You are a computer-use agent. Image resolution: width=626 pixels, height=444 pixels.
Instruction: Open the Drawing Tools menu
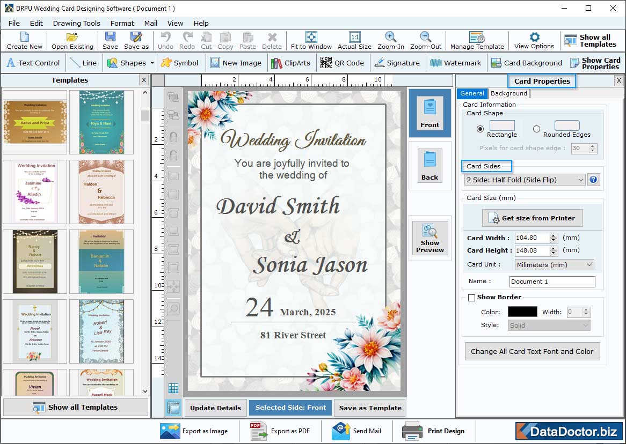pos(77,23)
